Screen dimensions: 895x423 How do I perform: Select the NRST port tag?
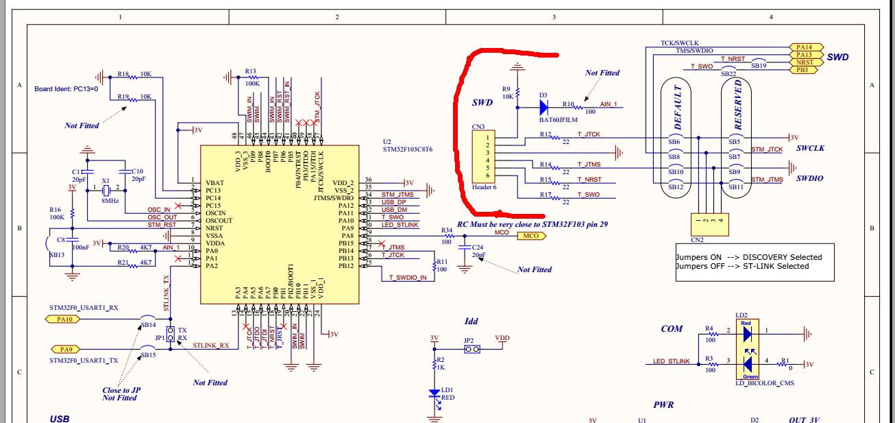click(x=805, y=62)
